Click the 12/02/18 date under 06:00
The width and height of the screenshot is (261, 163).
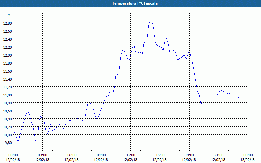72,160
